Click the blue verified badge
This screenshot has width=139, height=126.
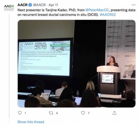click(30, 5)
